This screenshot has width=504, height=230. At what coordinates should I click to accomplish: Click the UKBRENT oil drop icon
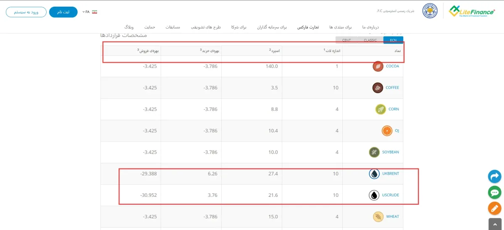374,174
